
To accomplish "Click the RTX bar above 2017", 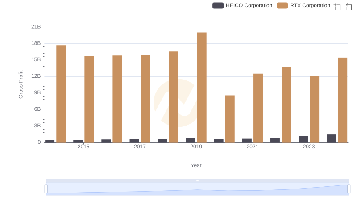I will (145, 98).
